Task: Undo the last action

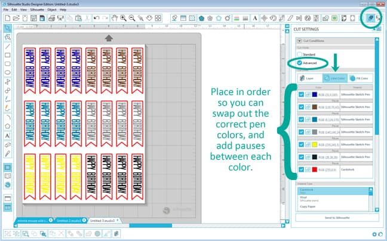Action: click(x=96, y=18)
